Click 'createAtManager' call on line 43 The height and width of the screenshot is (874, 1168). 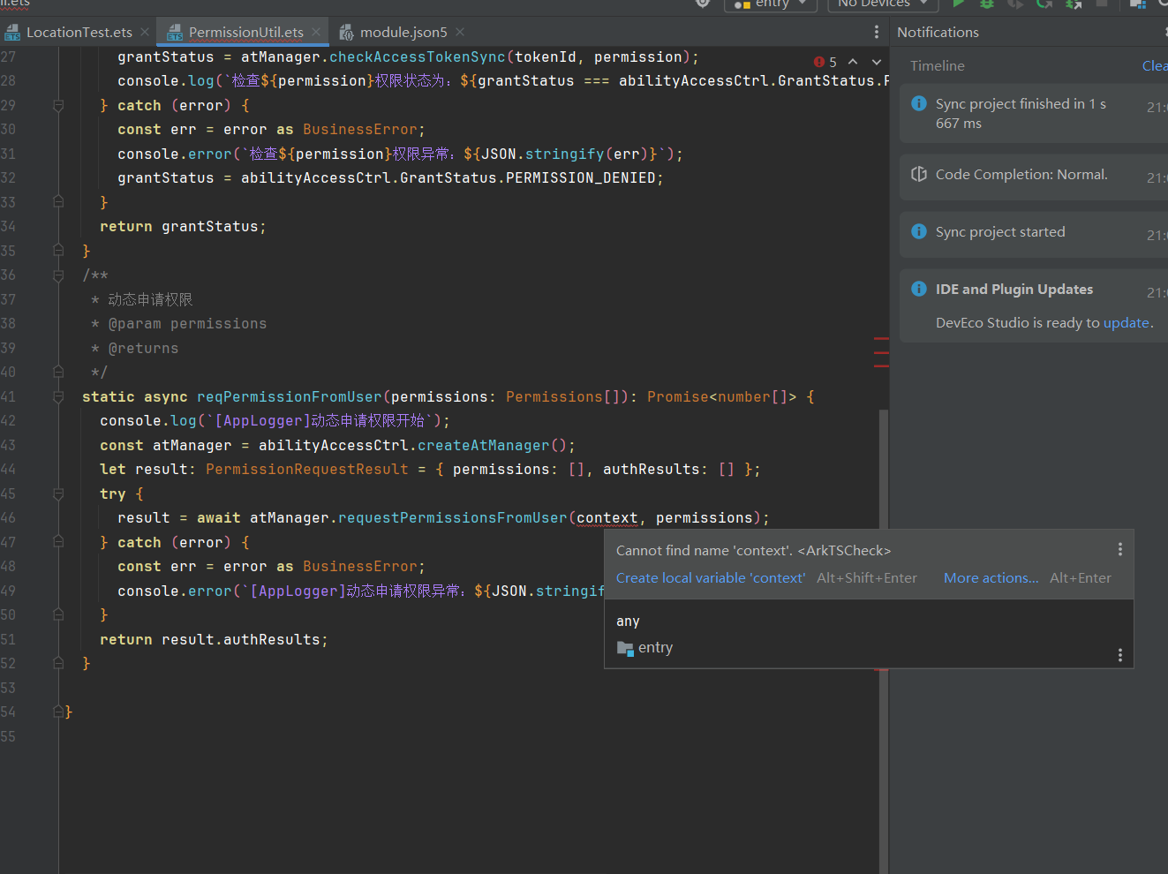[484, 446]
